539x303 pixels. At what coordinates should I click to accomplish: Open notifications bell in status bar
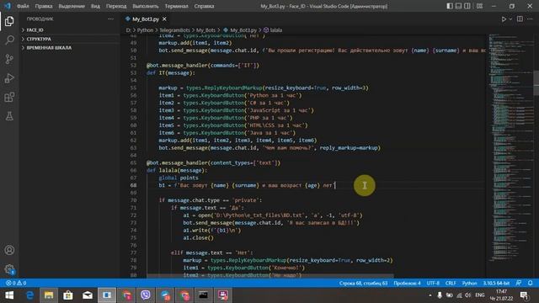click(x=530, y=283)
